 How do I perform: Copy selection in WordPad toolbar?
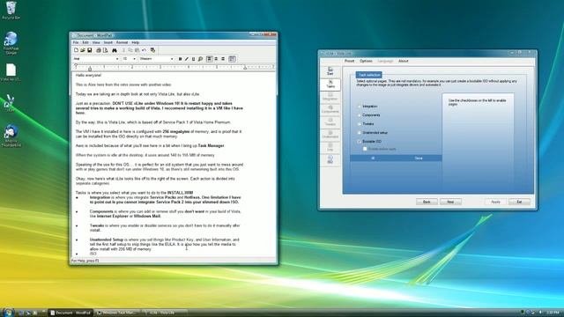point(130,50)
